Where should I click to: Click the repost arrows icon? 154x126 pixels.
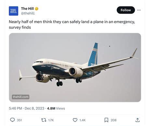[x=44, y=120]
